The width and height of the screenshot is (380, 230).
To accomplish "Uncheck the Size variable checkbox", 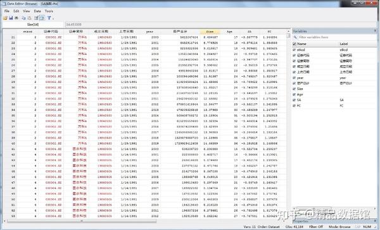I will coord(294,89).
